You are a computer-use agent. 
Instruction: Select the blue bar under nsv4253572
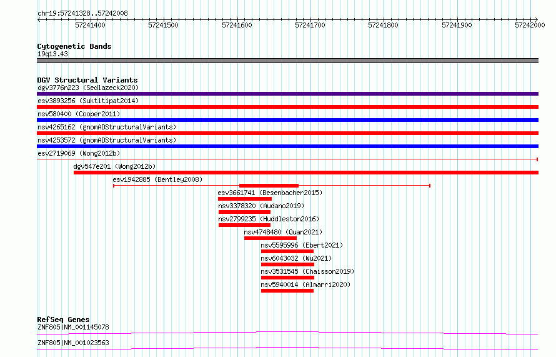pyautogui.click(x=287, y=146)
